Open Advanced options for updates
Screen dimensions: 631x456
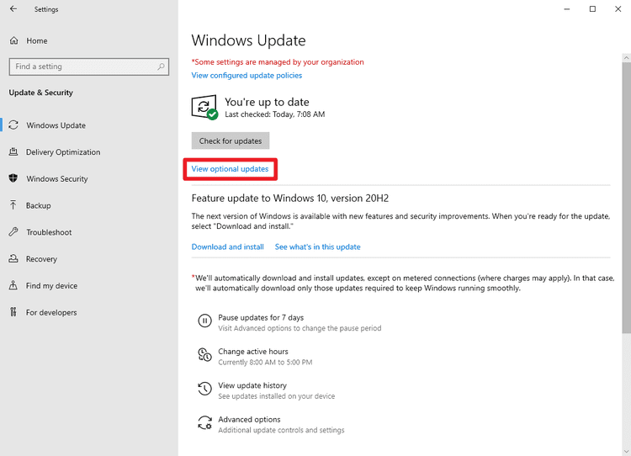coord(249,419)
